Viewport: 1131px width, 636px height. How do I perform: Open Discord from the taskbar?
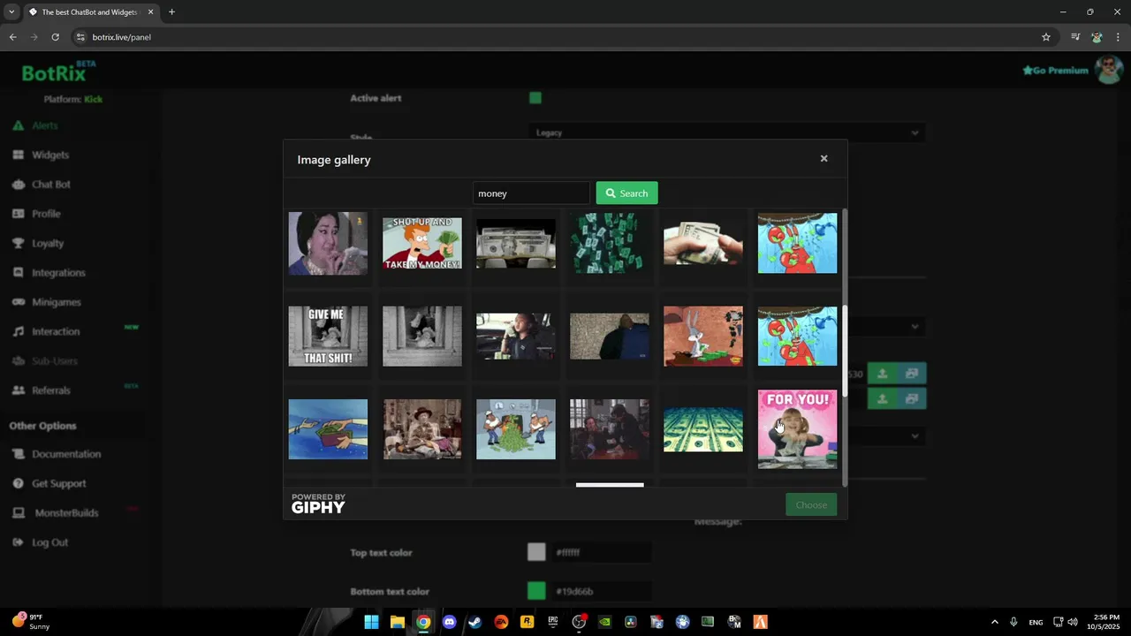tap(449, 622)
